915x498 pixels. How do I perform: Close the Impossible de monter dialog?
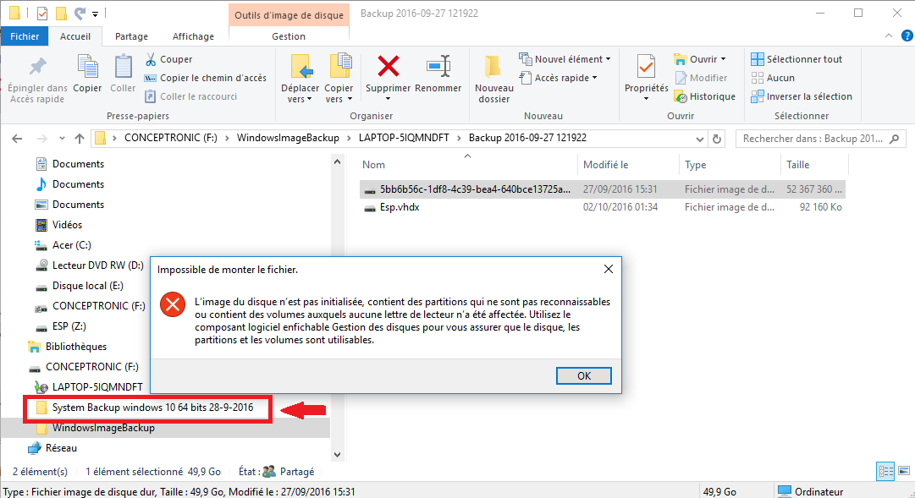click(x=608, y=270)
